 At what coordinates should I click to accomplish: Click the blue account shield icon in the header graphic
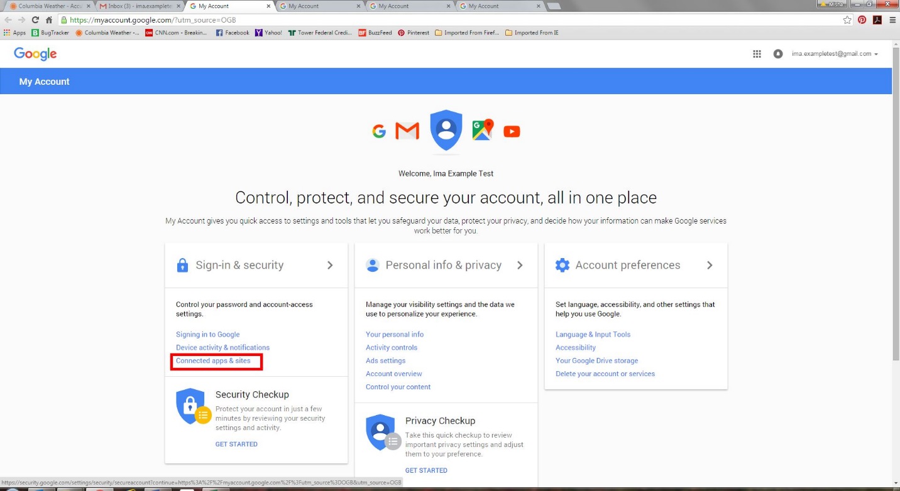pyautogui.click(x=446, y=131)
